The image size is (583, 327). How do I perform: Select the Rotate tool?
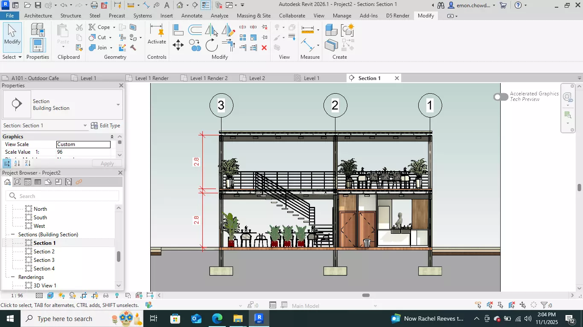point(211,45)
